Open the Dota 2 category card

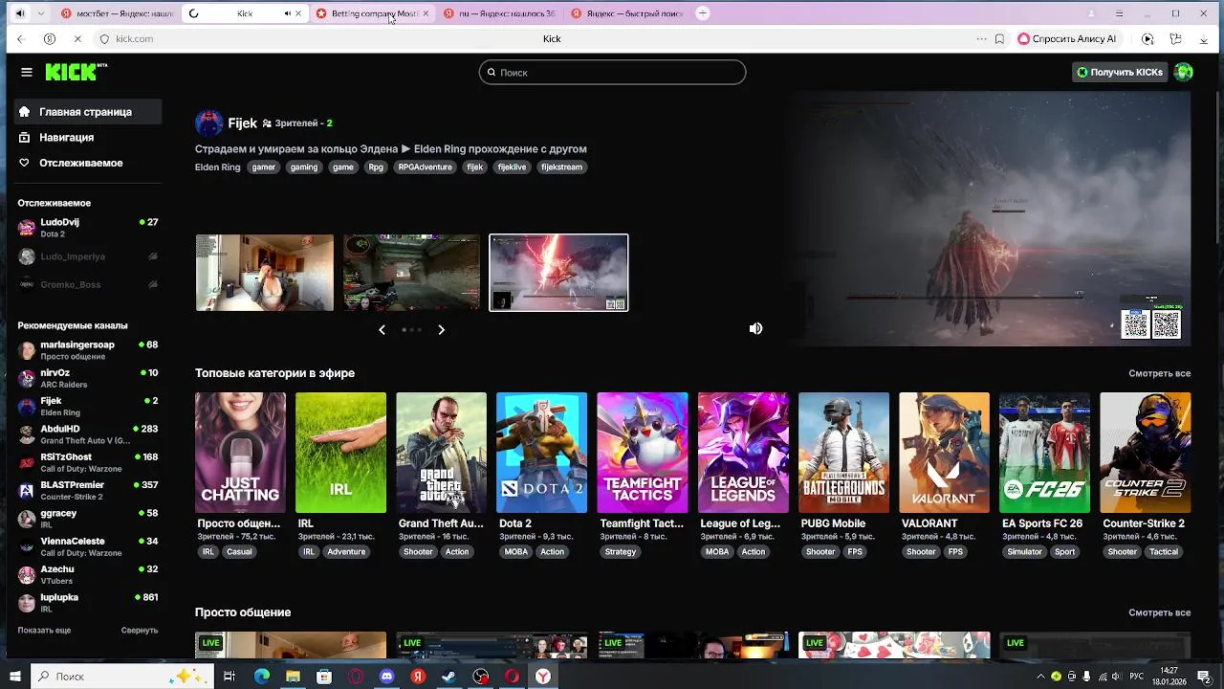[x=541, y=453]
